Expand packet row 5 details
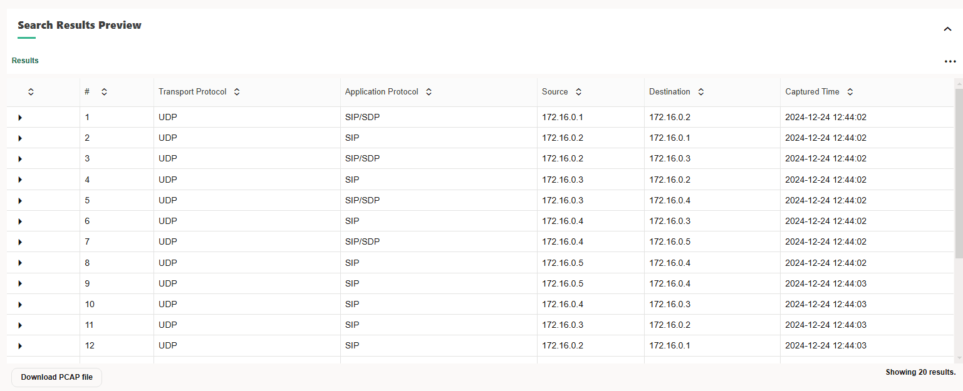 click(19, 200)
